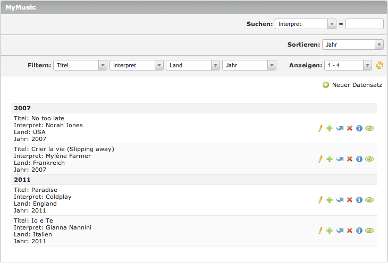Edit the Io e Te record with the pencil
This screenshot has width=388, height=265.
click(320, 231)
